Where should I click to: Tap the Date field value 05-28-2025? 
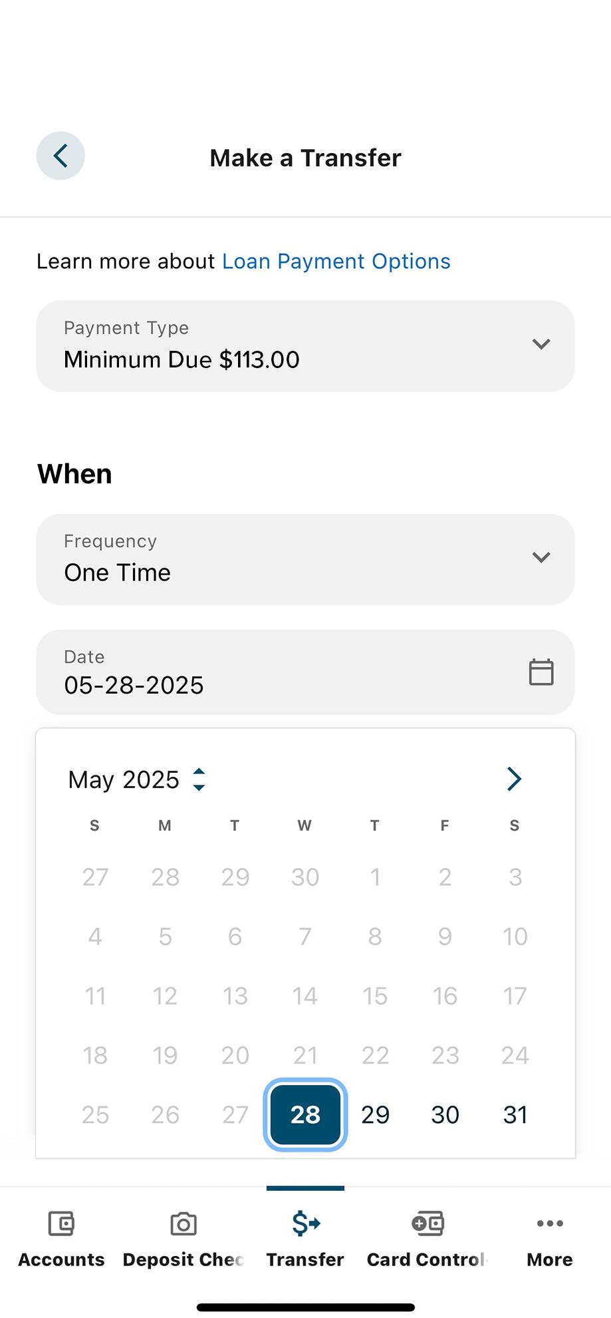coord(134,685)
